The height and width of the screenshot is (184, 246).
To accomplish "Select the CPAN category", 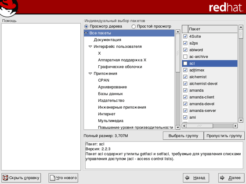I will click(104, 80).
